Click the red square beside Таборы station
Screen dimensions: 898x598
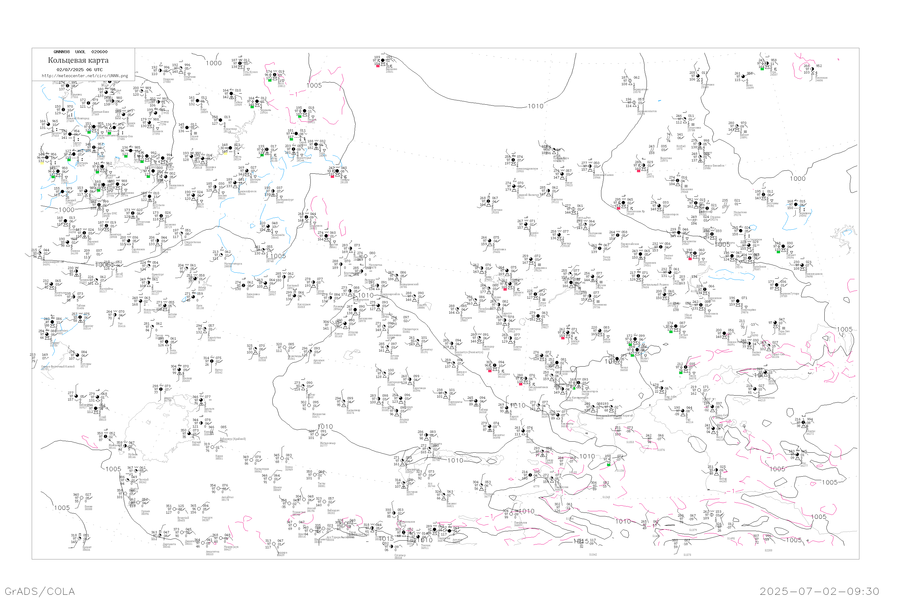[x=332, y=176]
